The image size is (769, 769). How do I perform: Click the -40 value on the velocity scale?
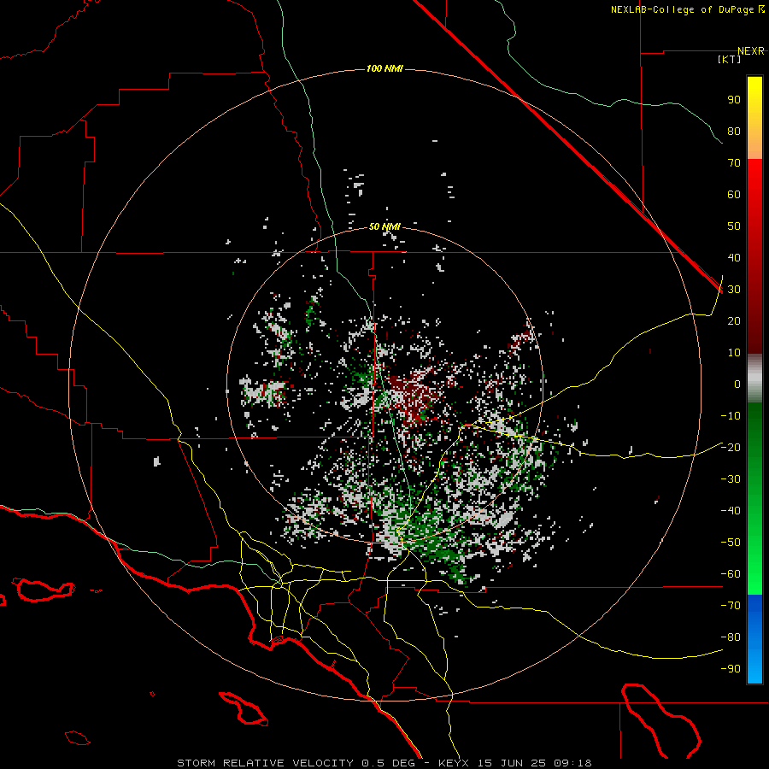pyautogui.click(x=731, y=511)
